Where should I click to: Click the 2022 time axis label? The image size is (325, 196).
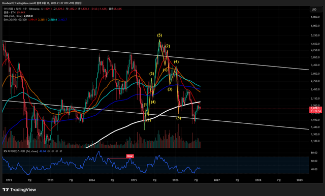click(x=9, y=180)
